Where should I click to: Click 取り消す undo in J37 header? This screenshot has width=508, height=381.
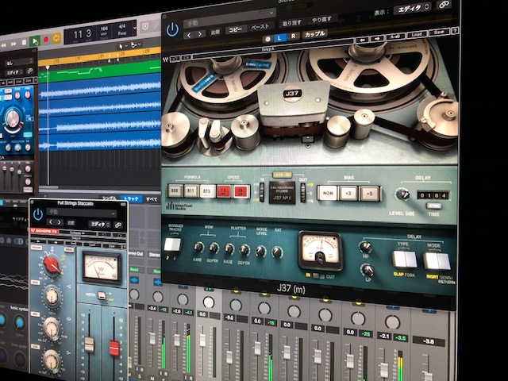[291, 23]
